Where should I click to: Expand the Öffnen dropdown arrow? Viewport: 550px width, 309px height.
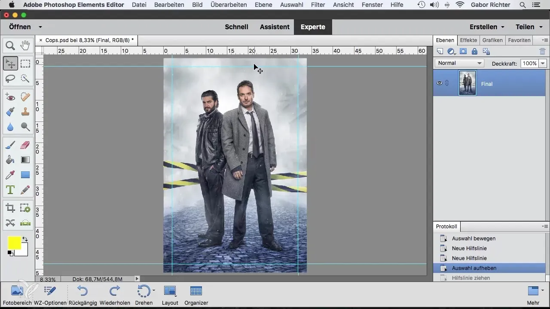tap(40, 27)
